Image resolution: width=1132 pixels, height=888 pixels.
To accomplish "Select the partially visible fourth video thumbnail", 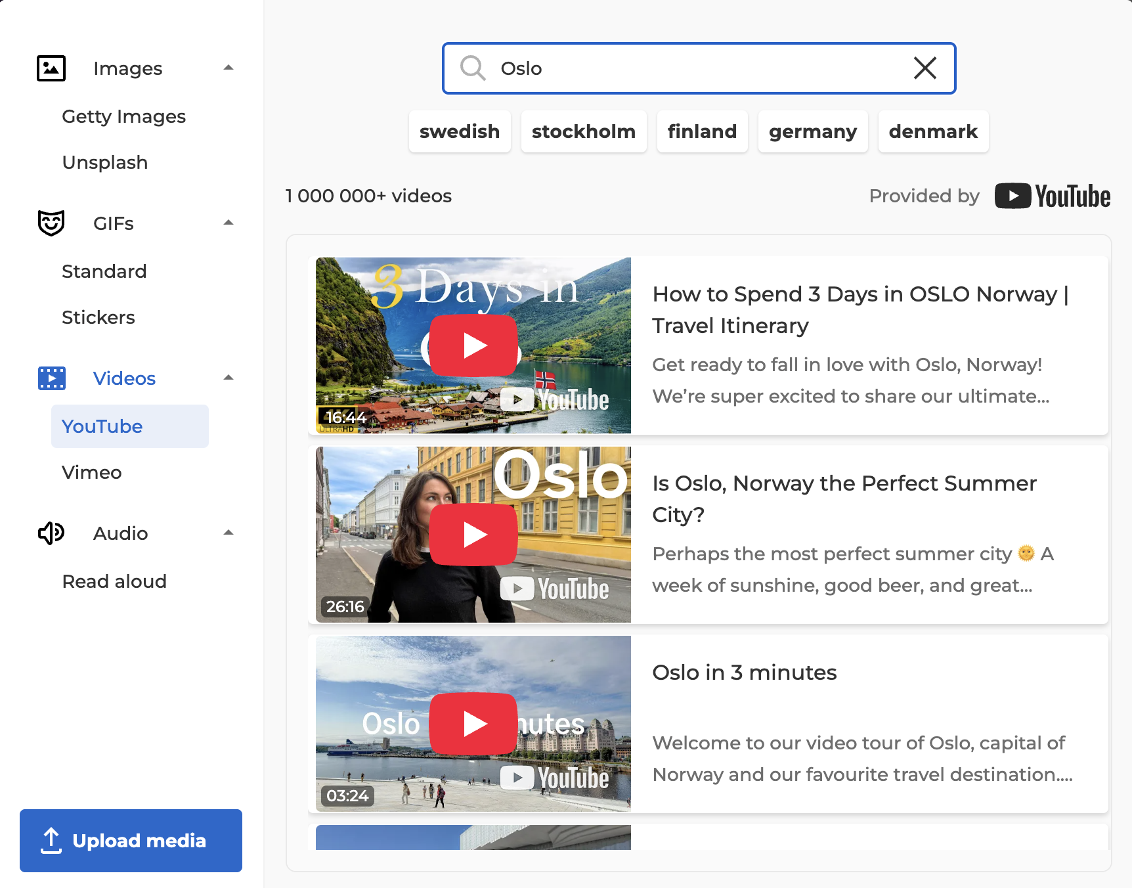I will coord(473,837).
